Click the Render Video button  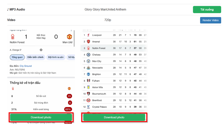point(210,20)
